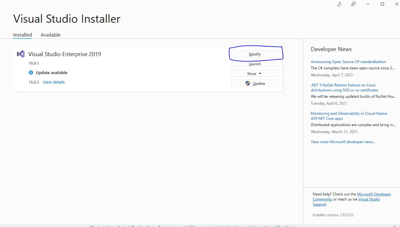Screen dimensions: 400x227
Task: Click the Wednesday, April 7, 2021 date
Action: pyautogui.click(x=332, y=75)
